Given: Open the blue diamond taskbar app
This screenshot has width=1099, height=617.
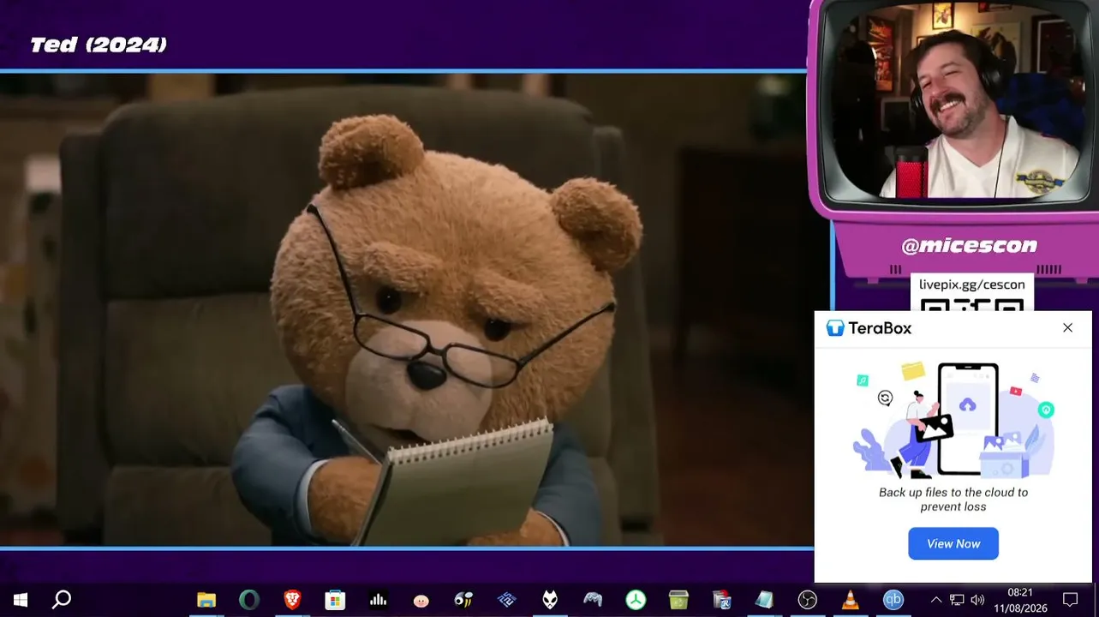Looking at the screenshot, I should 507,600.
